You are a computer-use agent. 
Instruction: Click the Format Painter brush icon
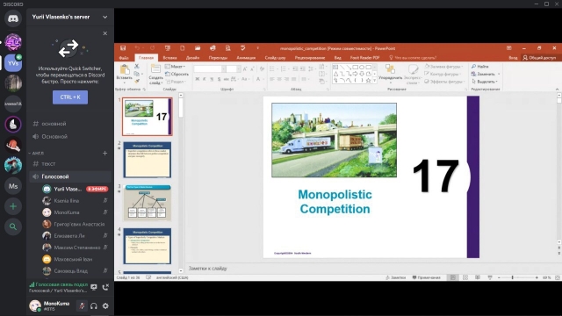pyautogui.click(x=137, y=82)
